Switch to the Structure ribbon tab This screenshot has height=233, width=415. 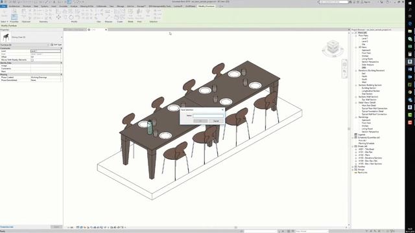coord(27,6)
